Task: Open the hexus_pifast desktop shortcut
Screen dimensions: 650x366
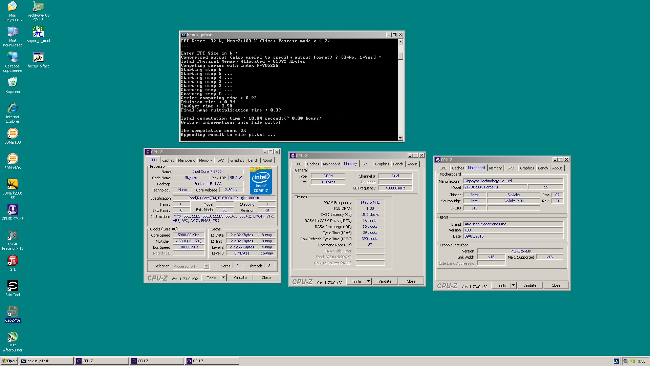Action: coord(38,60)
